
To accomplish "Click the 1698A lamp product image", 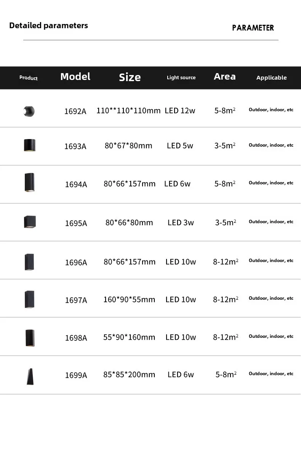I will [30, 338].
